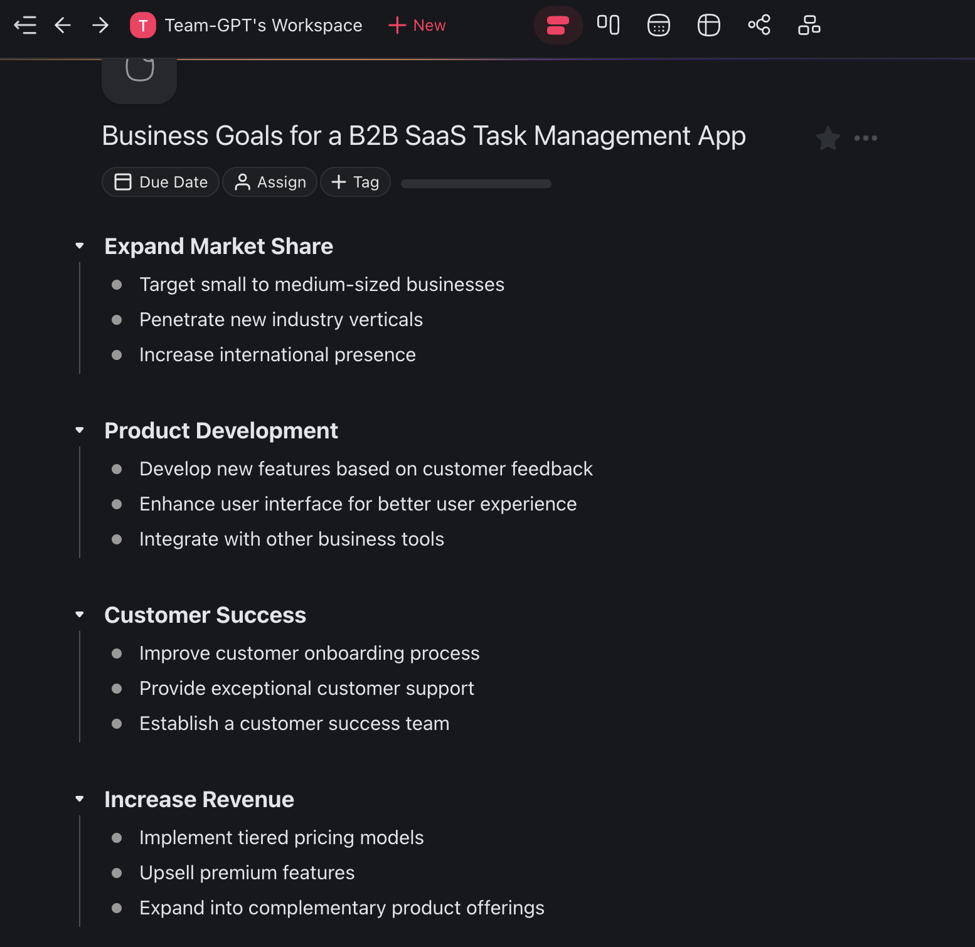Image resolution: width=975 pixels, height=947 pixels.
Task: Open the mind map view icon
Action: pos(759,25)
